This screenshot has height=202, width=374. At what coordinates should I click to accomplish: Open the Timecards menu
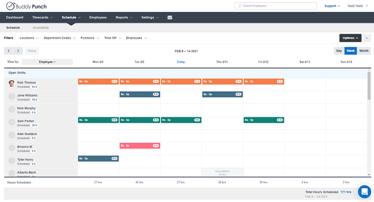click(x=42, y=17)
